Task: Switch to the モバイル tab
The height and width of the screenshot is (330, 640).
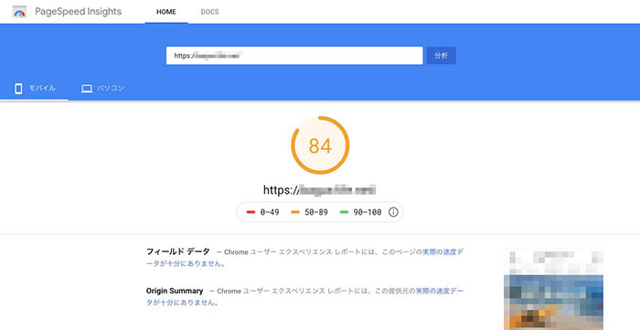Action: tap(35, 89)
